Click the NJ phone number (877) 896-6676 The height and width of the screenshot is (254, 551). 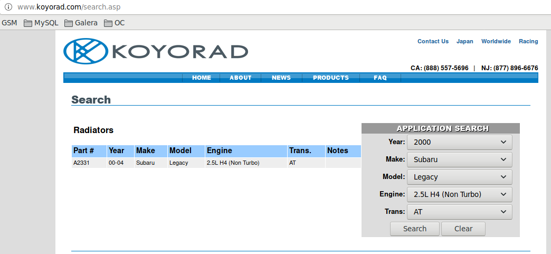pyautogui.click(x=516, y=68)
